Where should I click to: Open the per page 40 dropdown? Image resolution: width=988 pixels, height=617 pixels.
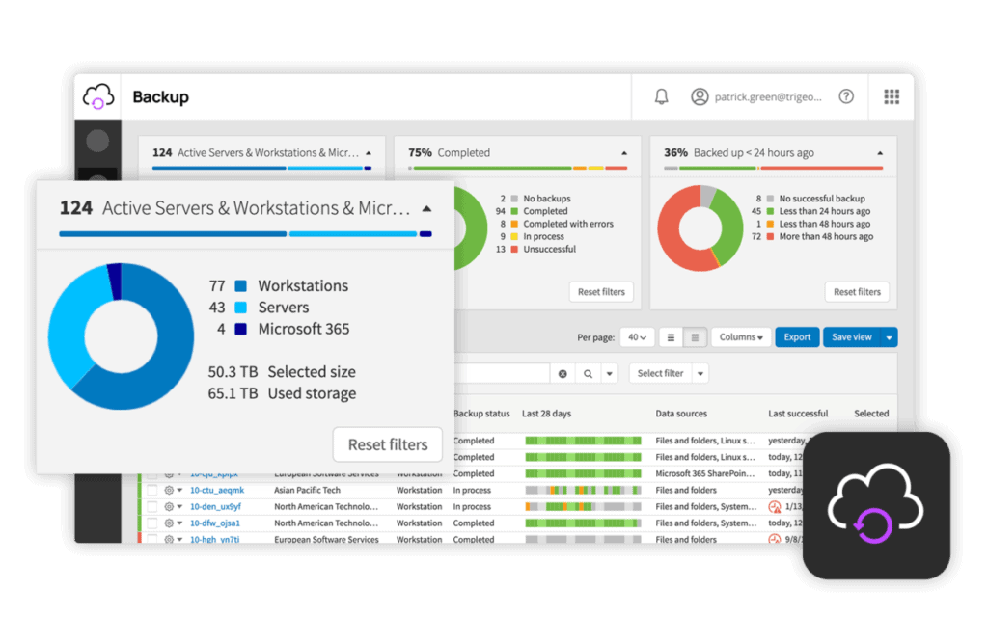637,336
